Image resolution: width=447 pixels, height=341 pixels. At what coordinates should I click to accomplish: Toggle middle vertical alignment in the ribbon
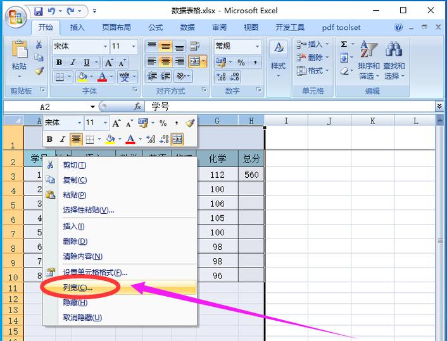166,46
